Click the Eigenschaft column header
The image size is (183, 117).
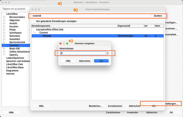coord(130,26)
